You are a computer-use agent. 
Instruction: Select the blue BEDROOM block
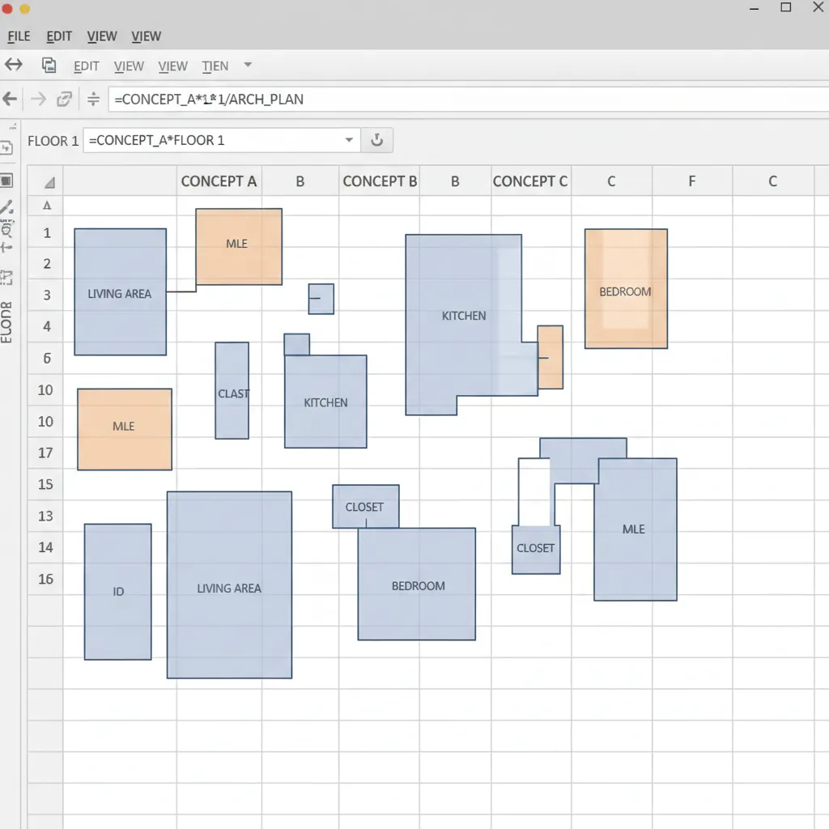tap(417, 585)
